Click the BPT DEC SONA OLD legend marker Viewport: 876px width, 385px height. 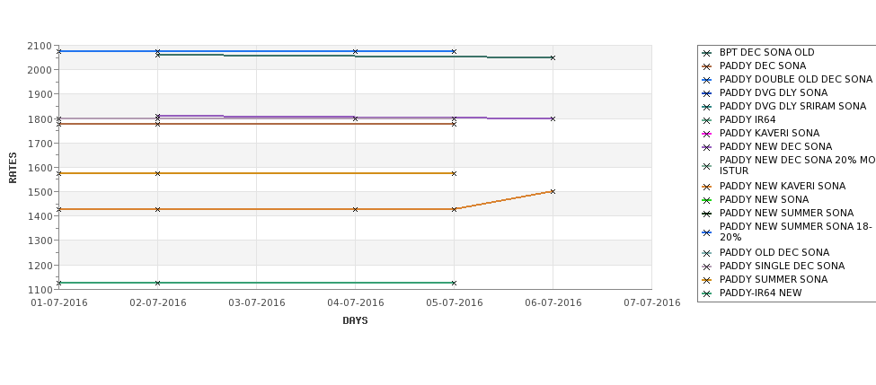(707, 53)
